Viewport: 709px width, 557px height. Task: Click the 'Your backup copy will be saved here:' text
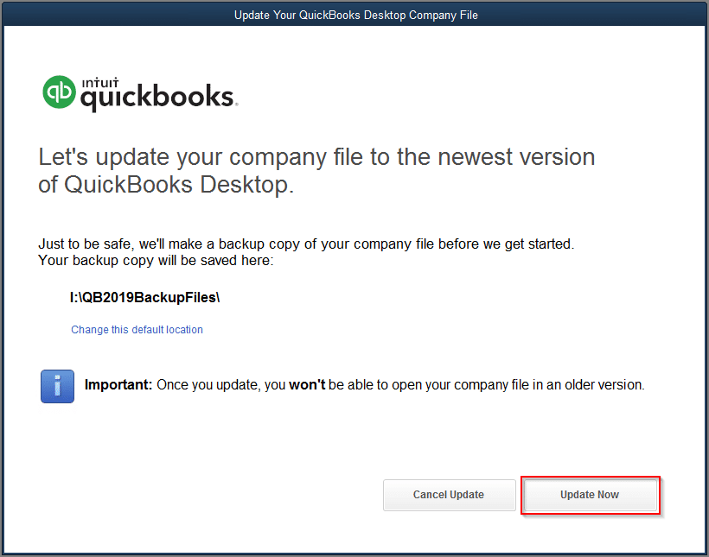pyautogui.click(x=156, y=261)
